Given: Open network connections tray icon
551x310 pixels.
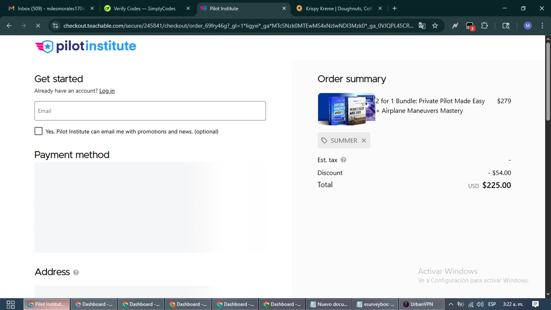Looking at the screenshot, I should [x=471, y=304].
